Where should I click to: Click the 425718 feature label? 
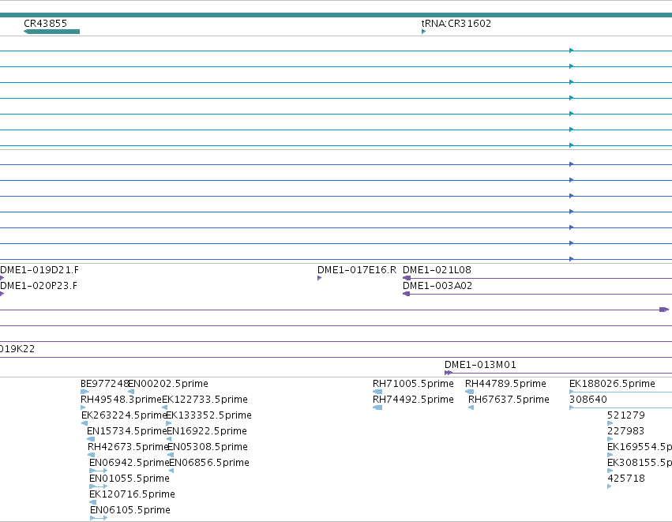626,479
